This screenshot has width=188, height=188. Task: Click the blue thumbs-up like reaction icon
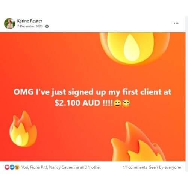click(12, 167)
